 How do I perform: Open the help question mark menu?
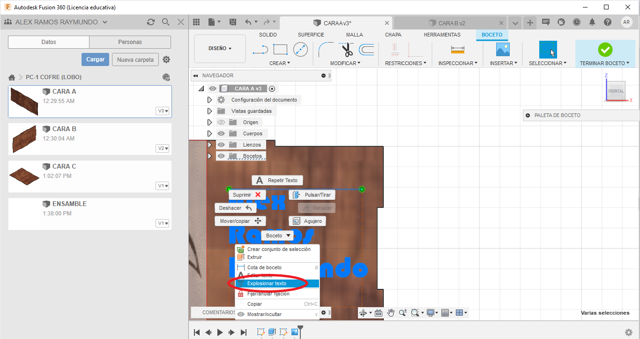tap(608, 22)
